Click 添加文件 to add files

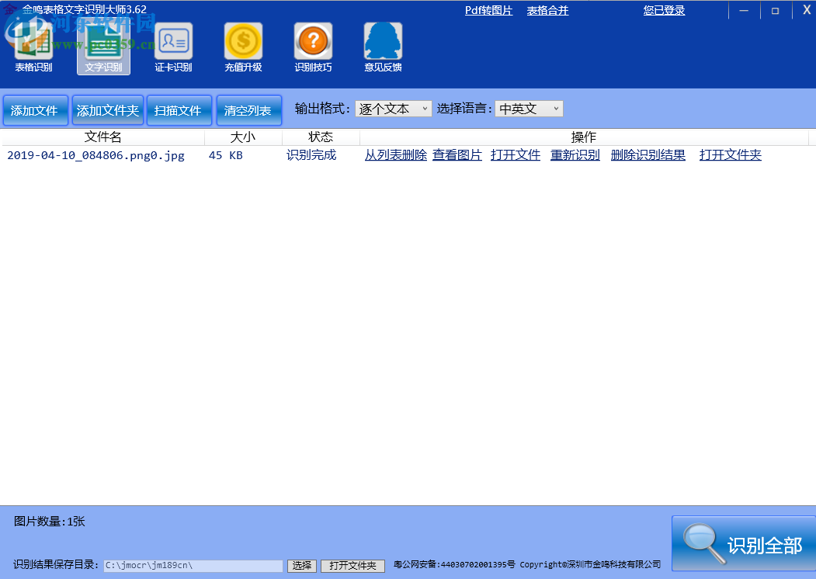(35, 110)
